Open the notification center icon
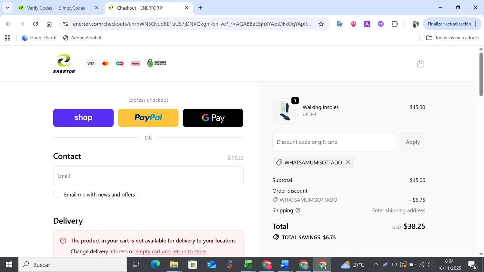The image size is (484, 272). (x=473, y=265)
